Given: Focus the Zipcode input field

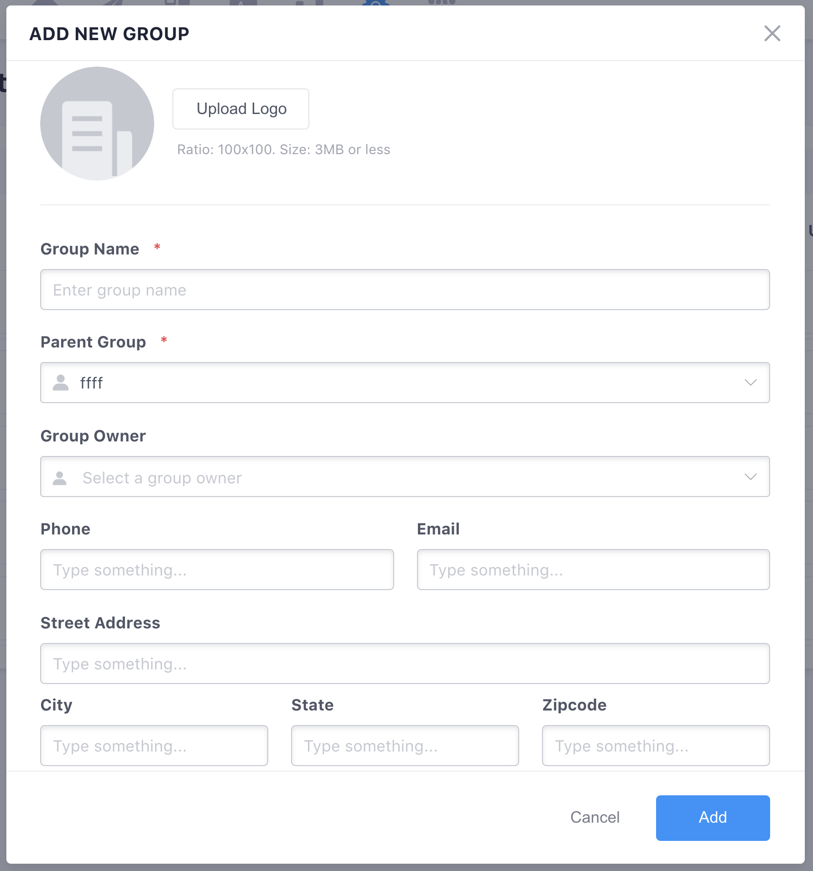Looking at the screenshot, I should pos(656,746).
